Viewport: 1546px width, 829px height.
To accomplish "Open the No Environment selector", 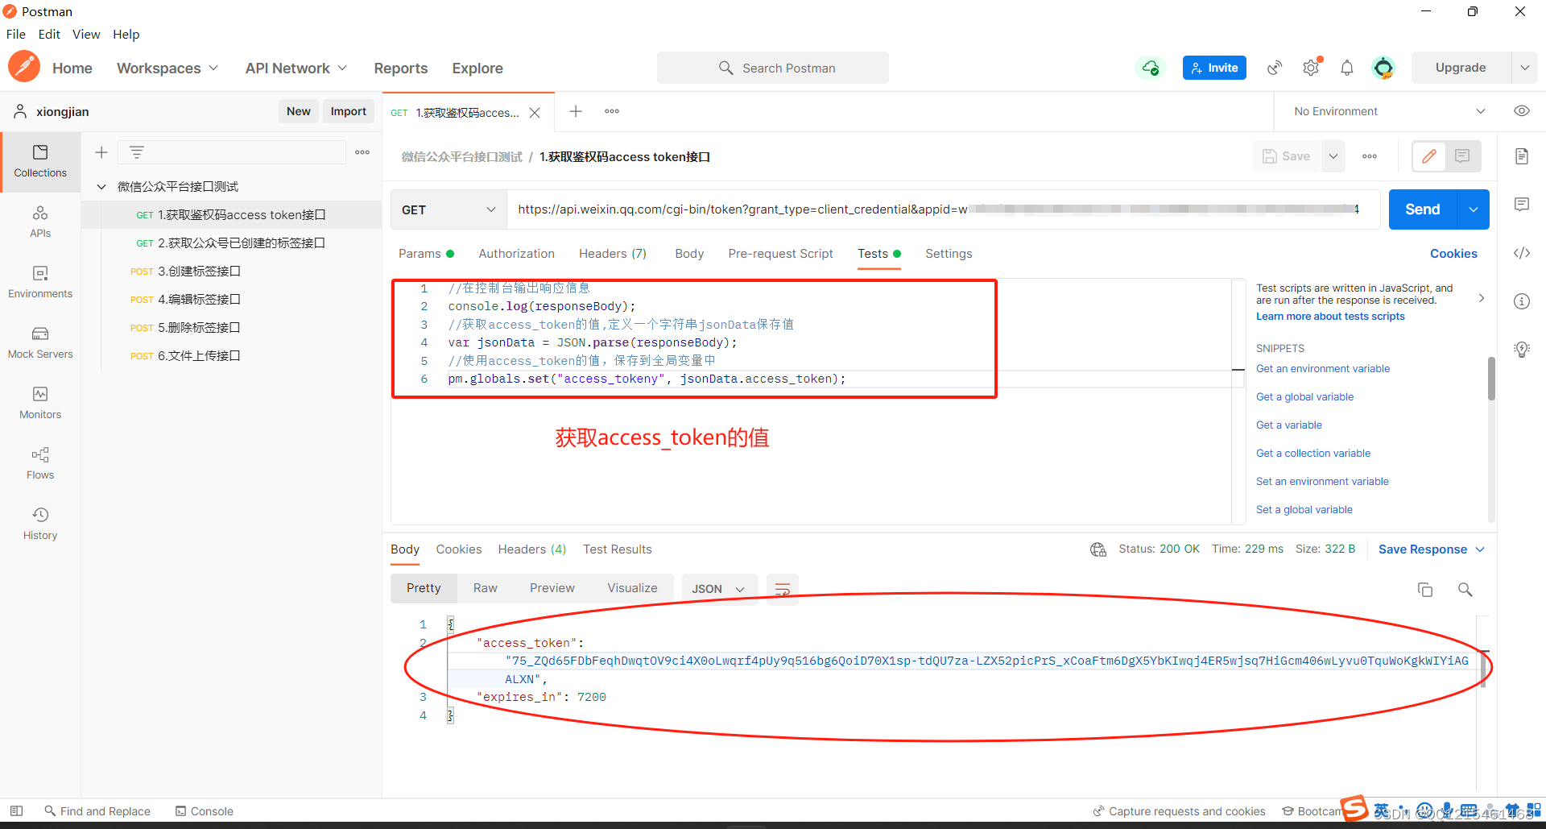I will [x=1389, y=111].
